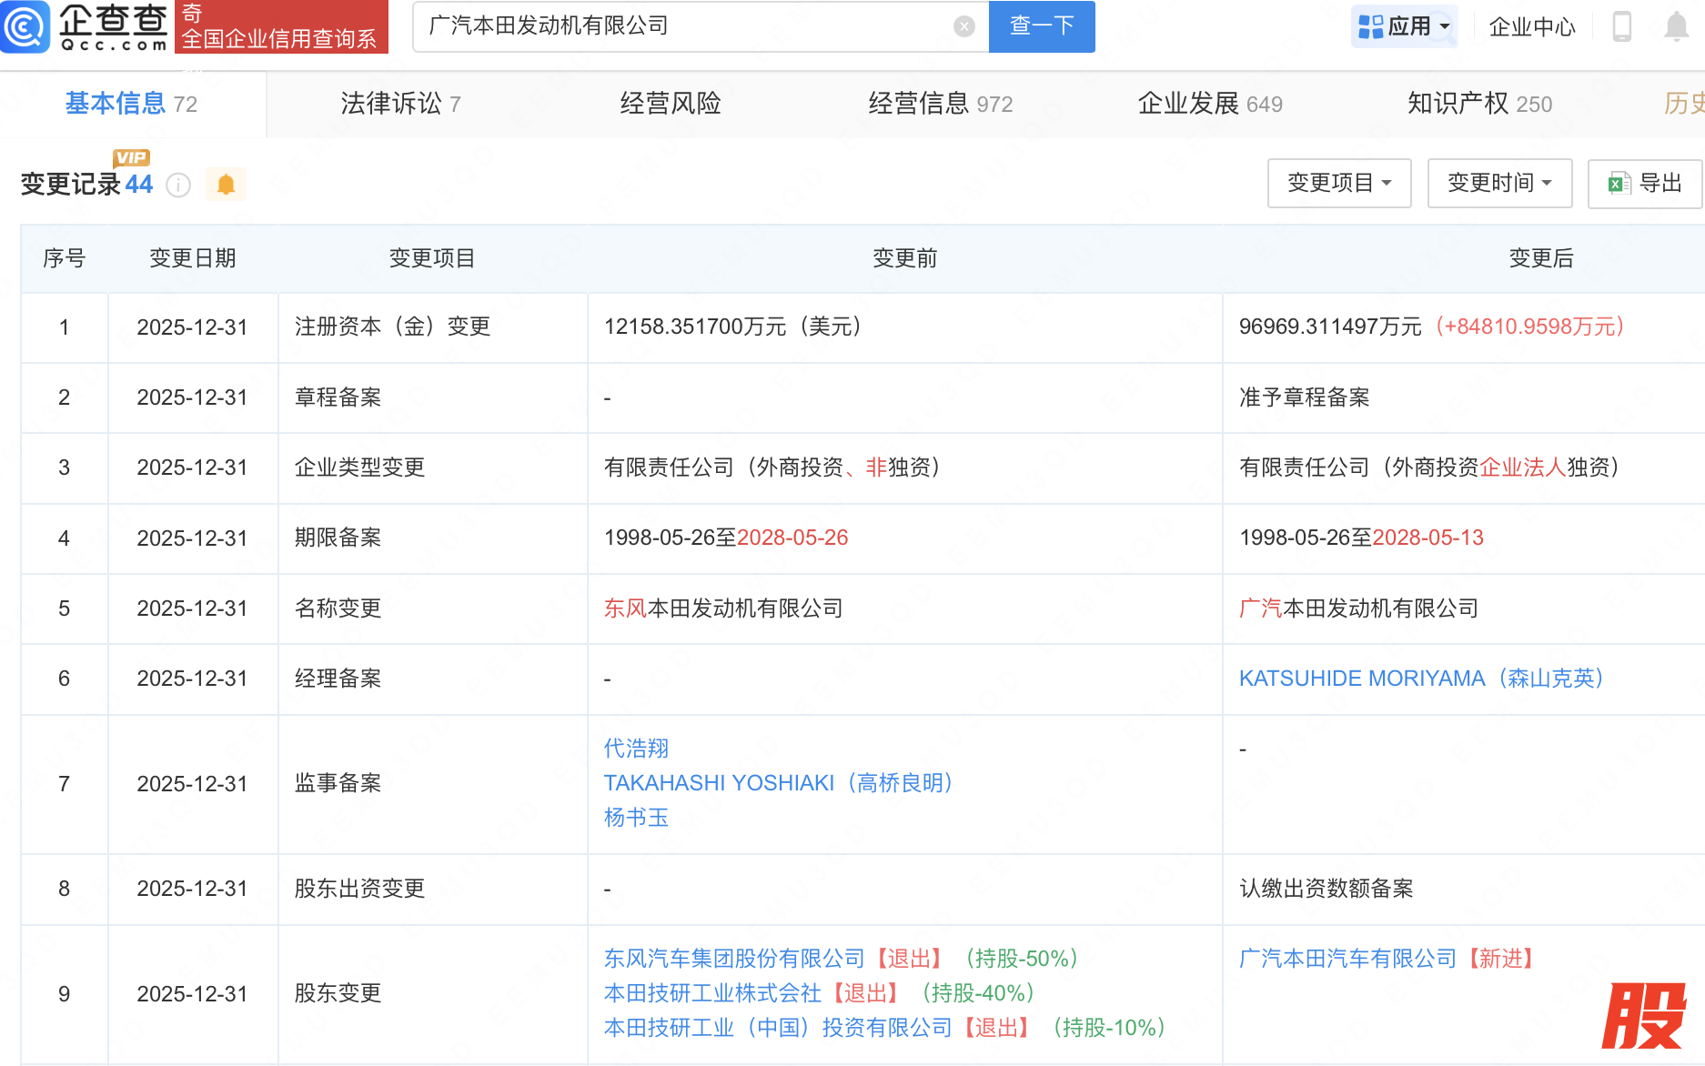Expand the 应用 dropdown

click(x=1404, y=26)
